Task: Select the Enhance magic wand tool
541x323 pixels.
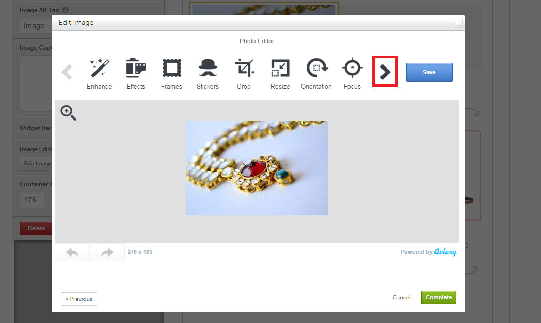Action: coord(99,73)
